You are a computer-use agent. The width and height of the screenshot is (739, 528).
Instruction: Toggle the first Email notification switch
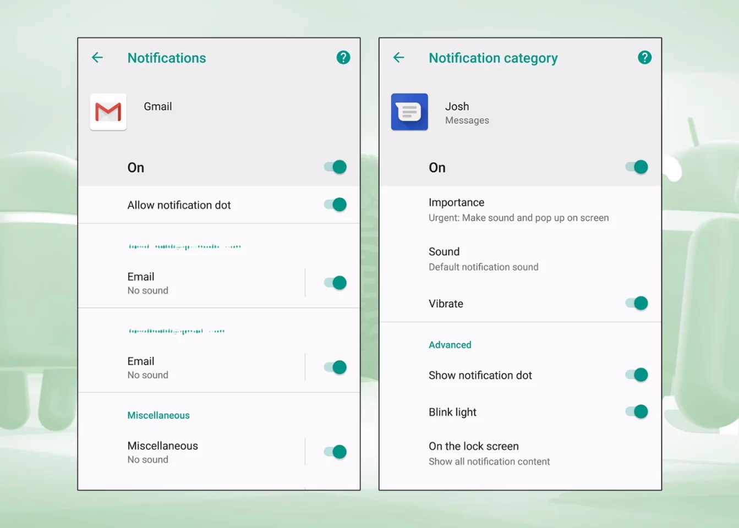(335, 282)
